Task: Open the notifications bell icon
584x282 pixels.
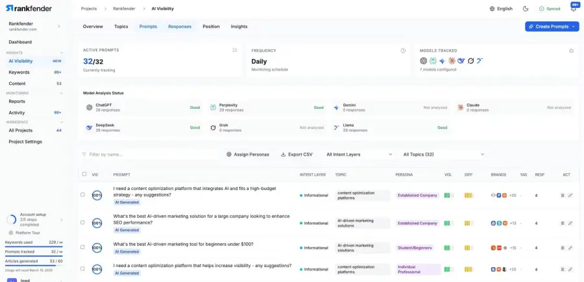Action: [x=574, y=8]
